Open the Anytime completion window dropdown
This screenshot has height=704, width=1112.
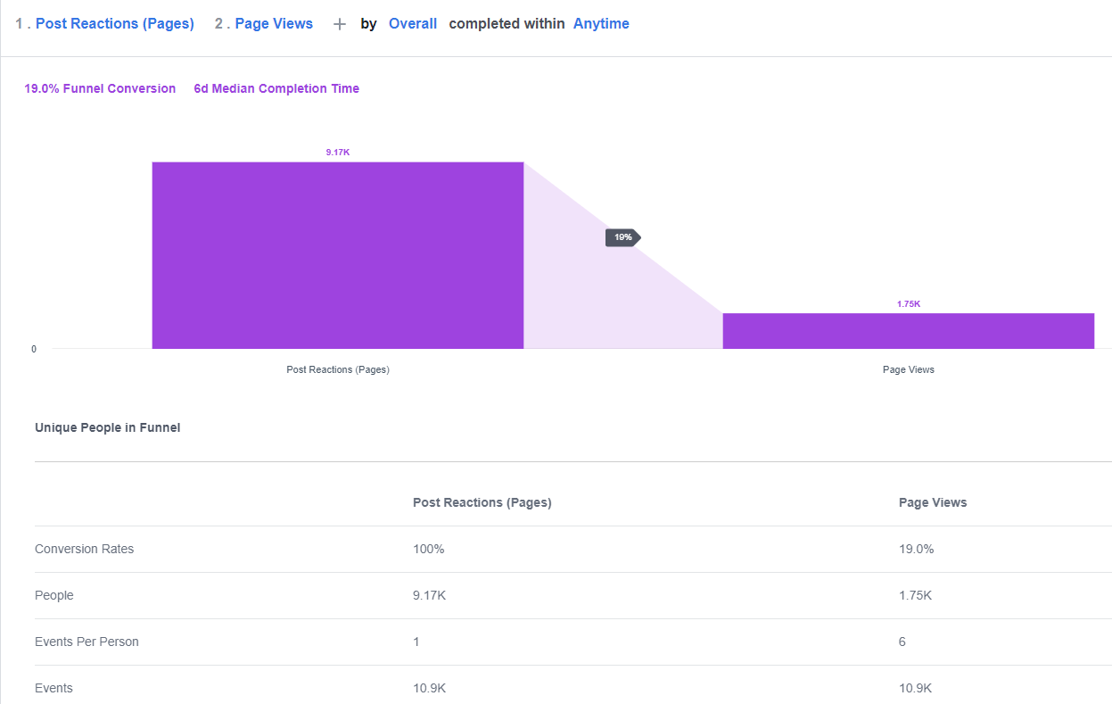tap(601, 24)
